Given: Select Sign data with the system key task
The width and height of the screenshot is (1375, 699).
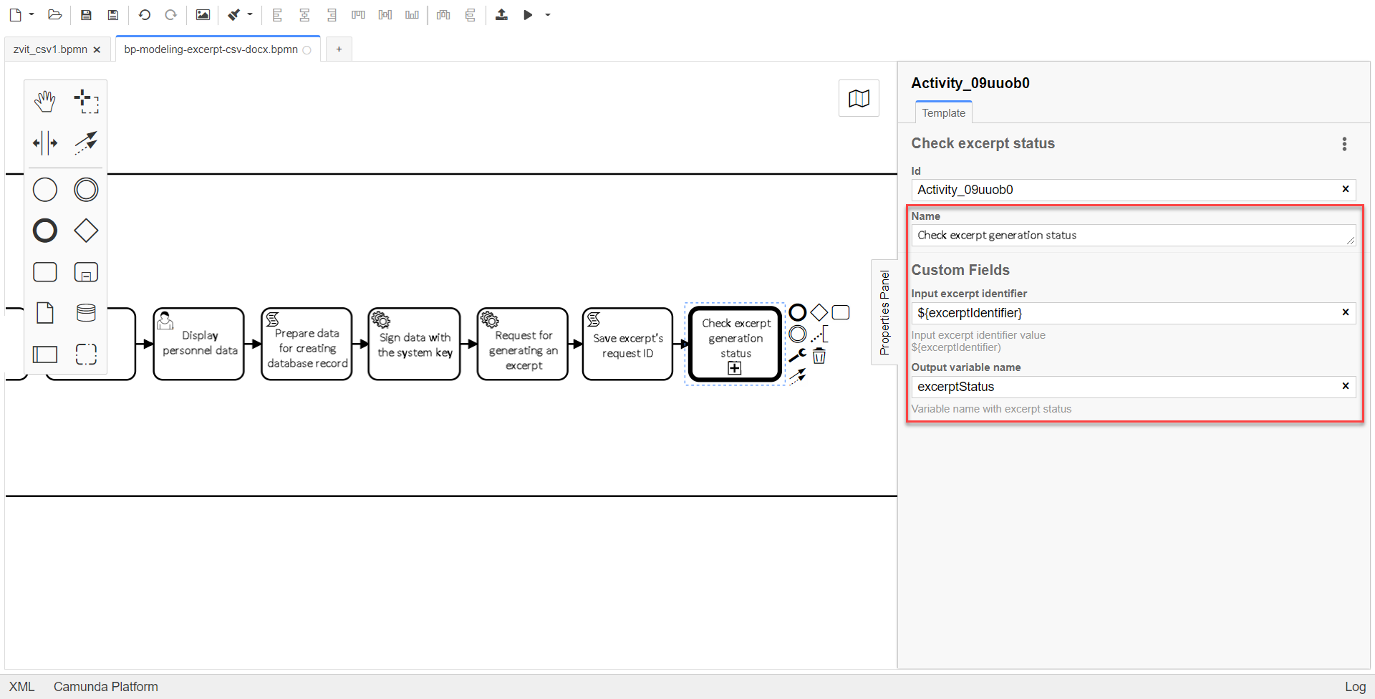Looking at the screenshot, I should 415,344.
